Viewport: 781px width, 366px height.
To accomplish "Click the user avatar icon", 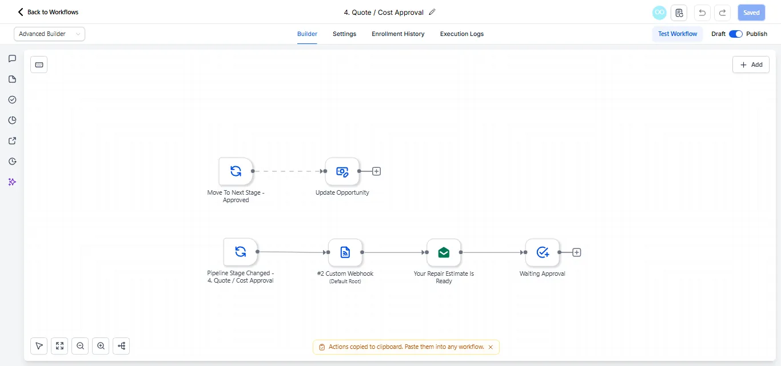I will [659, 13].
